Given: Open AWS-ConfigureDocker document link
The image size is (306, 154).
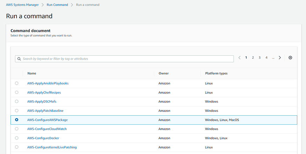Looking at the screenshot, I should point(43,138).
